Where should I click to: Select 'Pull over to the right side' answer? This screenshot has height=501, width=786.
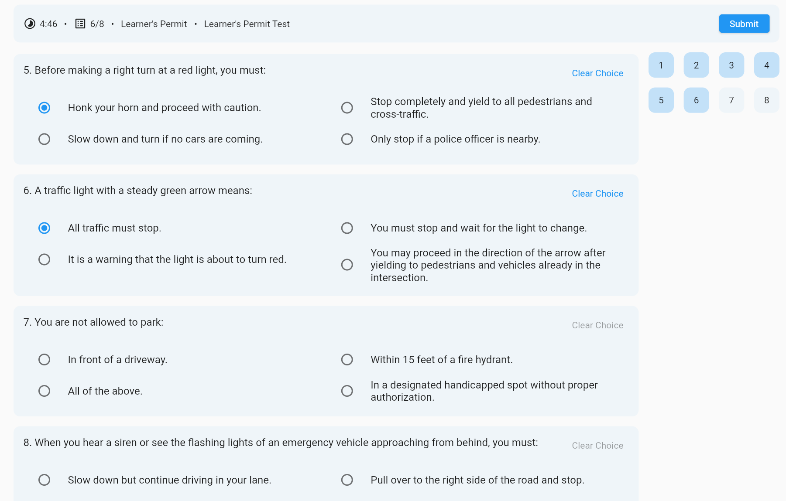coord(347,480)
